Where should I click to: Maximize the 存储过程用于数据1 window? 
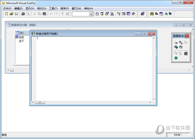pyautogui.click(x=145, y=34)
